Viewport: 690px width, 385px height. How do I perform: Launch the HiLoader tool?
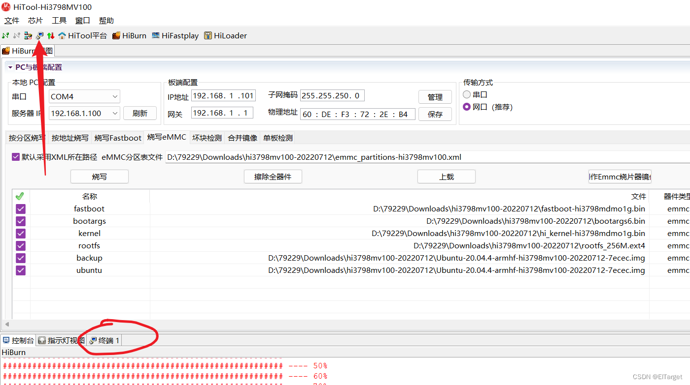pos(225,35)
